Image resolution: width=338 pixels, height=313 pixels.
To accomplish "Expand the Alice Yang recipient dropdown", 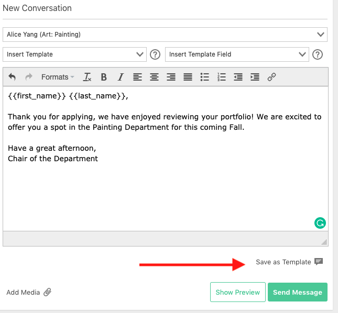I will pyautogui.click(x=165, y=35).
